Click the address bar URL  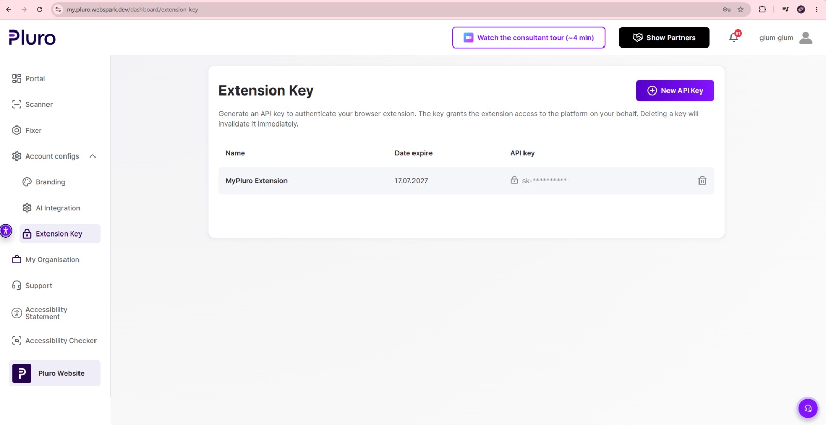(x=132, y=9)
